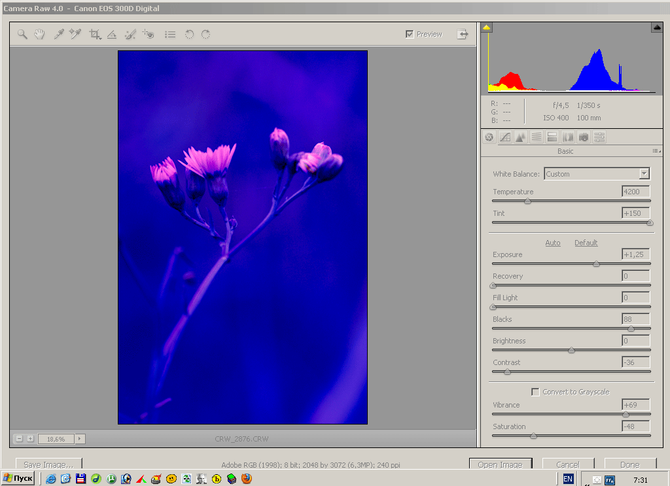Rotate image 90° counterclockwise
This screenshot has height=486, width=670.
(189, 35)
